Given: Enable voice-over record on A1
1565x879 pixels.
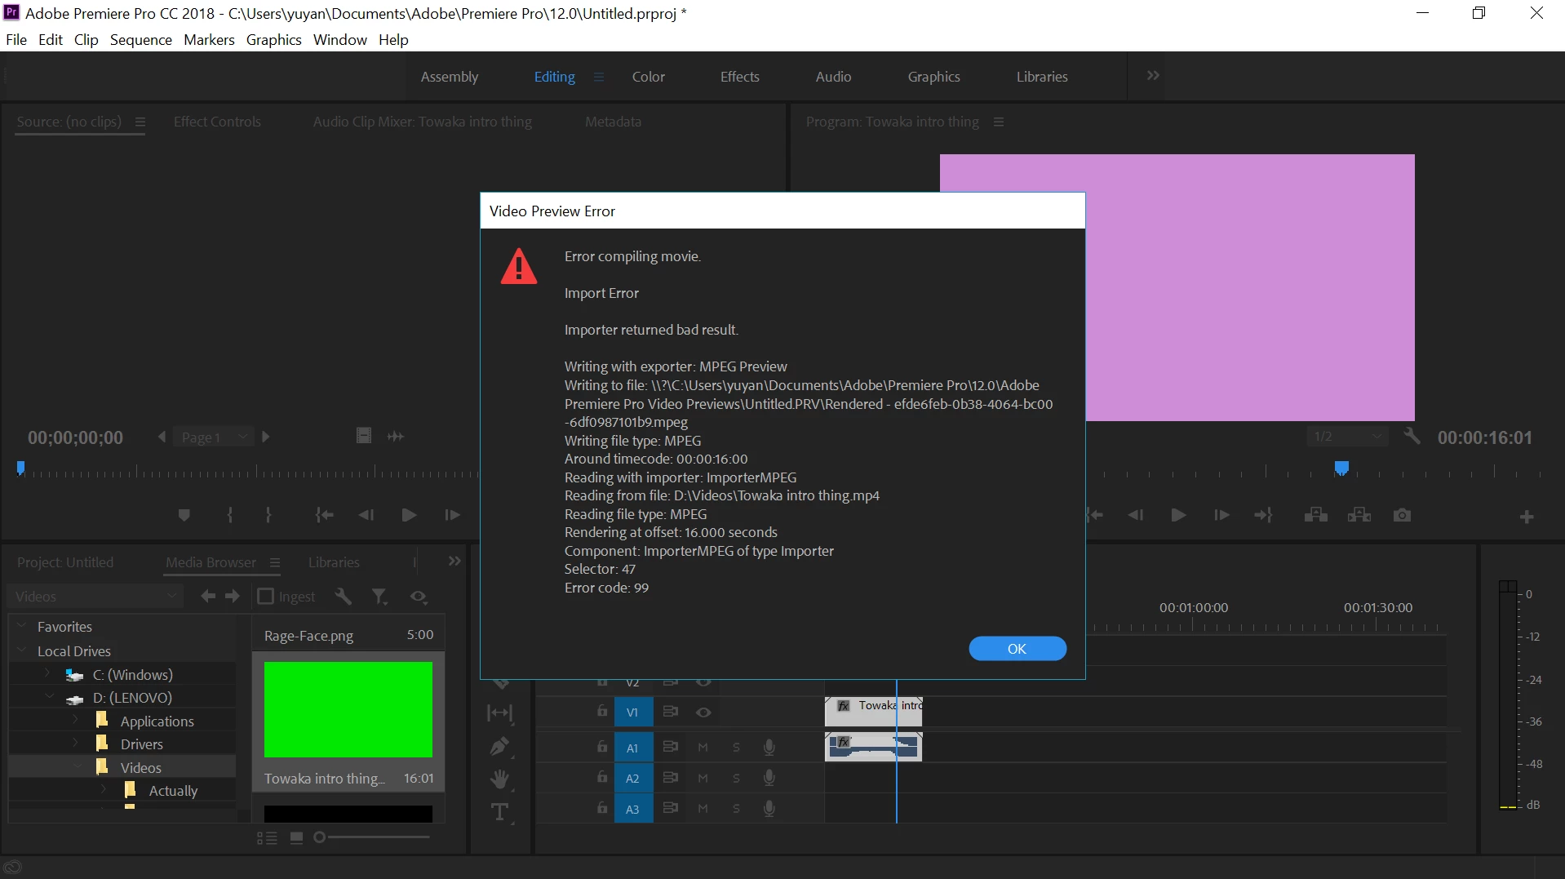Looking at the screenshot, I should coord(769,747).
